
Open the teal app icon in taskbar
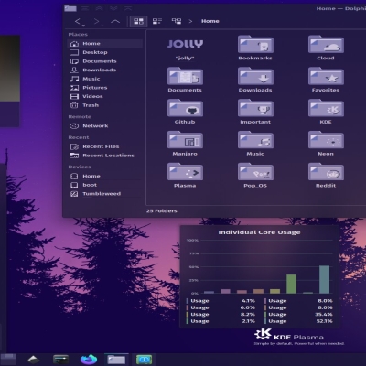(x=144, y=360)
